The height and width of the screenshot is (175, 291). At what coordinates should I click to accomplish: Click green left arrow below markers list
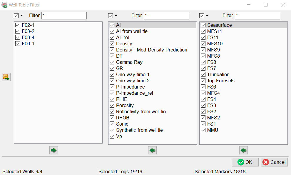coord(243,150)
